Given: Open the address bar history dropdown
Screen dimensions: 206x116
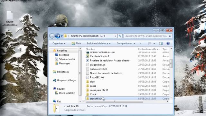Looking at the screenshot, I should pos(115,36).
